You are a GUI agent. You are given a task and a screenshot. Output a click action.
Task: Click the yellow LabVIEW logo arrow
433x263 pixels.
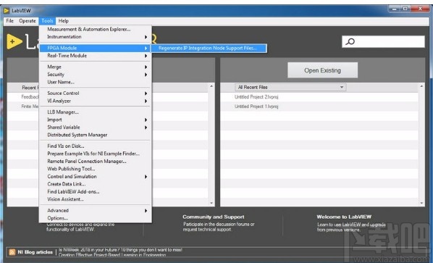14,41
